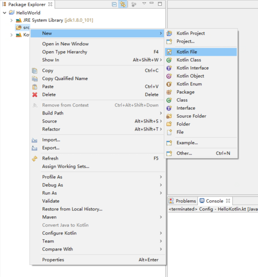
Task: Click the Example... icon
Action: point(169,143)
